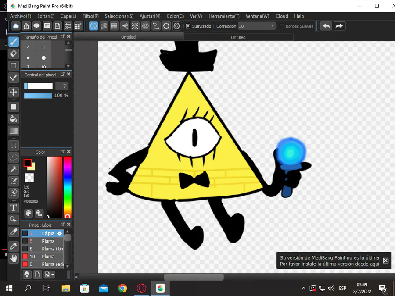Select the Gradient tool
395x296 pixels.
(x=14, y=131)
